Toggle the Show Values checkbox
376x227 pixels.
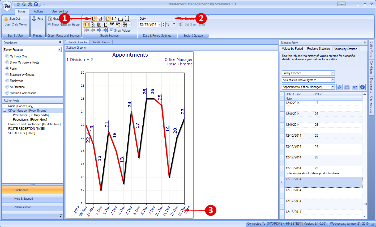coord(112,30)
